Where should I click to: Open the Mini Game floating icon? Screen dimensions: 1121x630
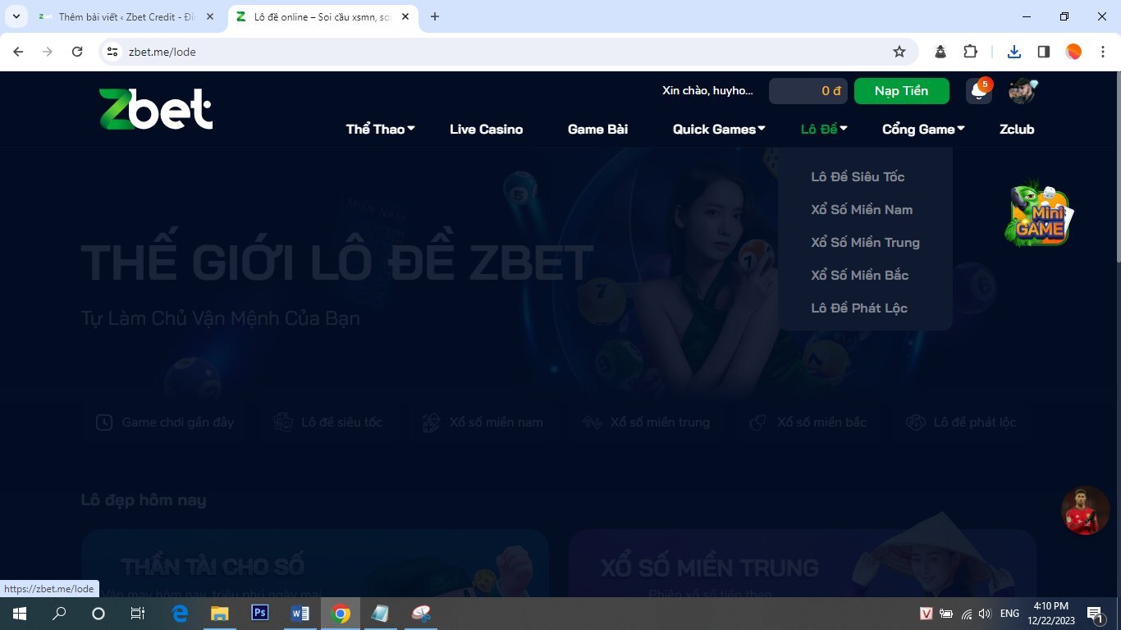coord(1039,215)
